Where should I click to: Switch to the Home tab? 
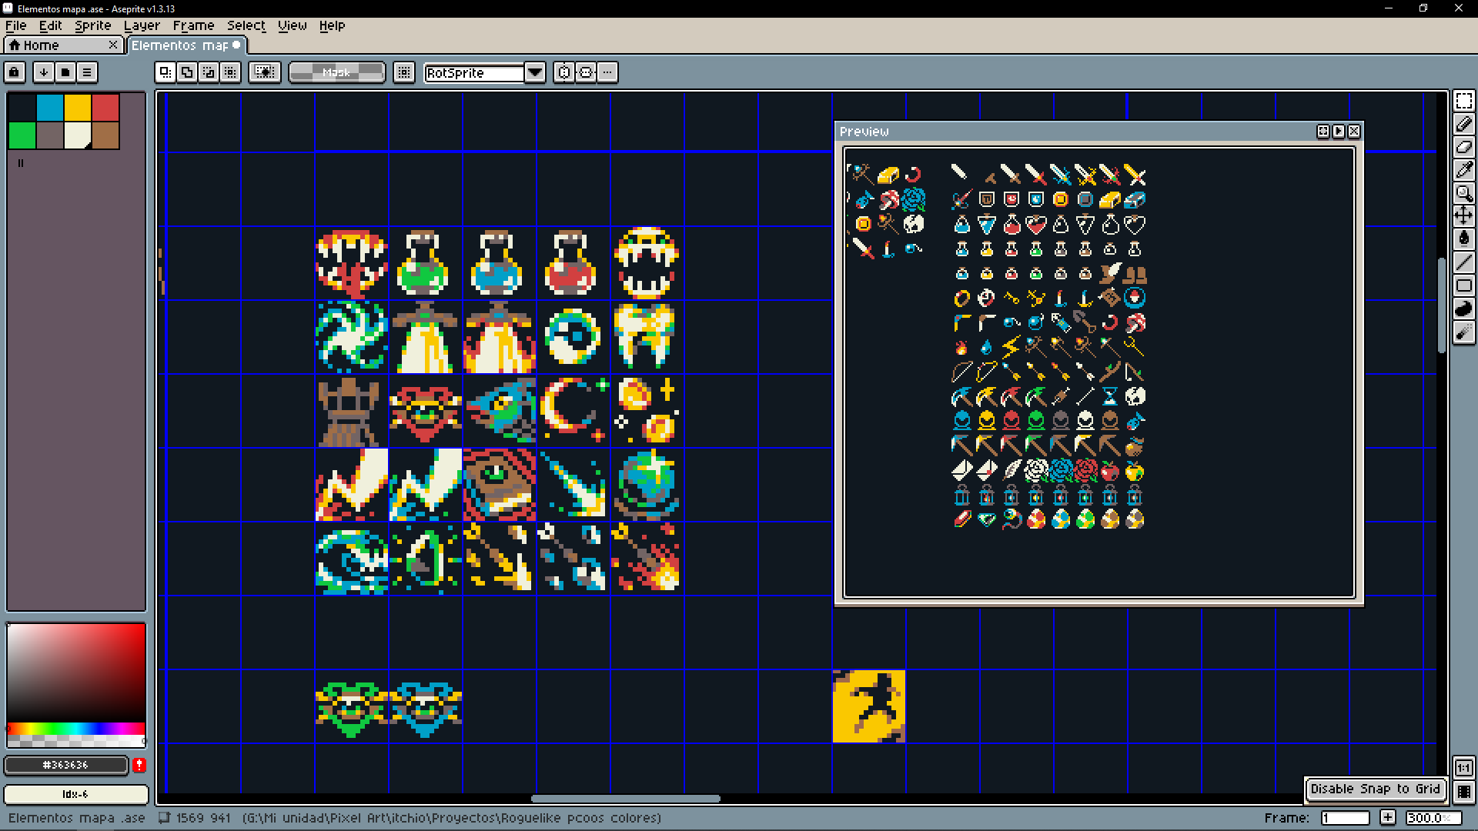click(x=41, y=45)
